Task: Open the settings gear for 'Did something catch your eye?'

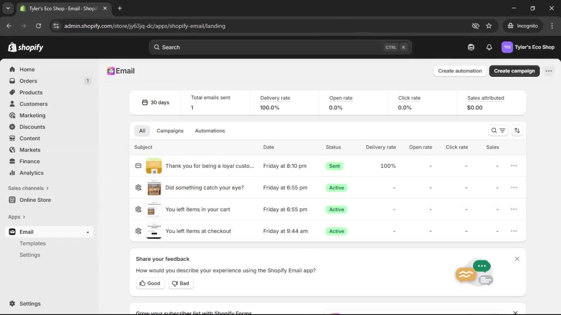Action: coord(138,188)
